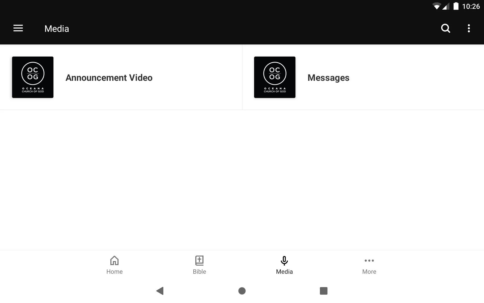Click the OCOG Announcement Video thumbnail icon
484x303 pixels.
pos(33,77)
